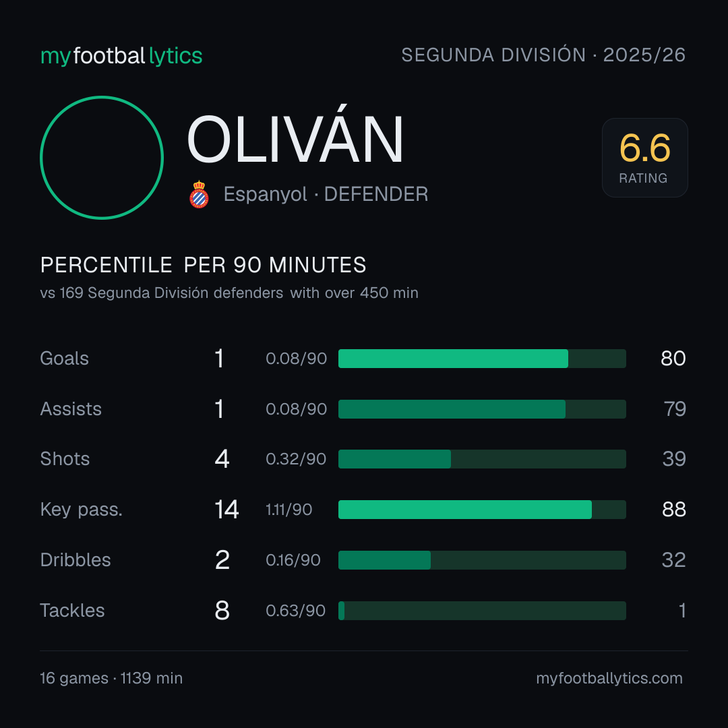Click the Espanyol club crest icon
This screenshot has width=728, height=728.
199,194
